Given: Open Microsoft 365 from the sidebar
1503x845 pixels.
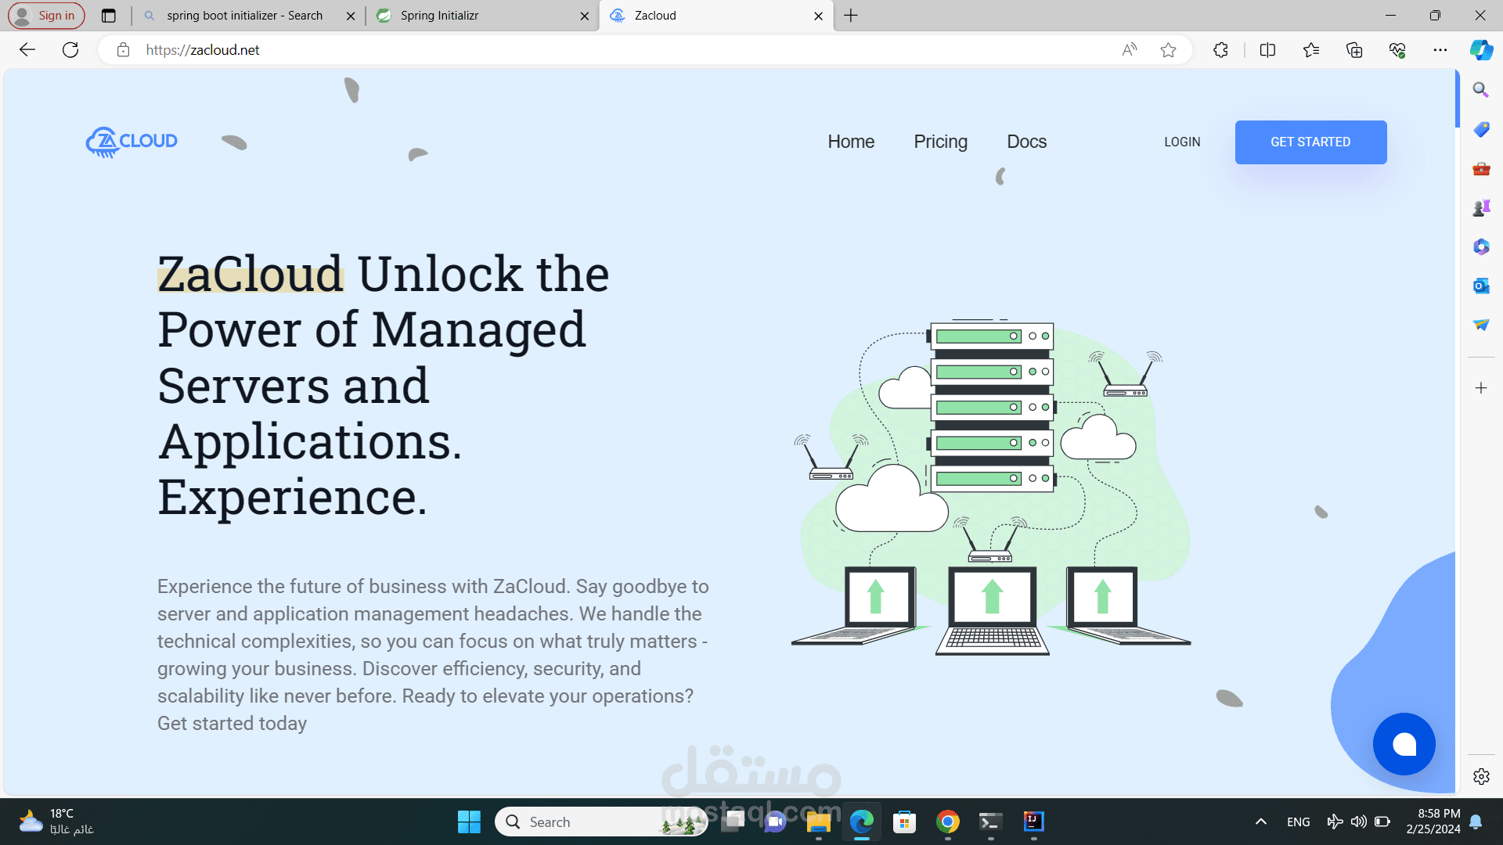Looking at the screenshot, I should click(1480, 246).
